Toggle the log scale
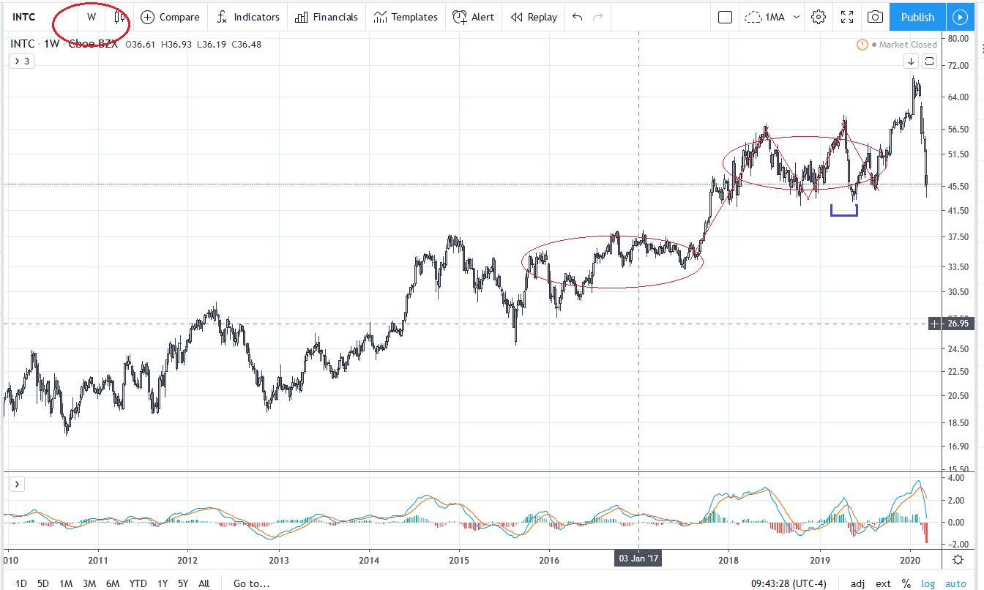Screen dimensions: 984x590 point(928,583)
